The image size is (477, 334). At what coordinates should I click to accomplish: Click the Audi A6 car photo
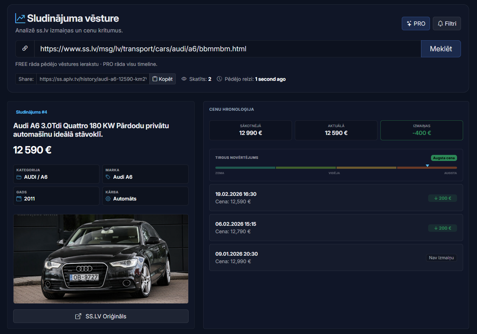101,259
